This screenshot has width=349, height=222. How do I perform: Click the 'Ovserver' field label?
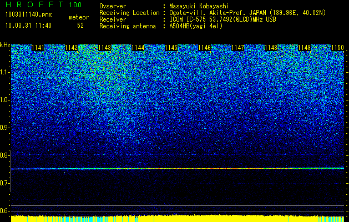click(x=113, y=6)
